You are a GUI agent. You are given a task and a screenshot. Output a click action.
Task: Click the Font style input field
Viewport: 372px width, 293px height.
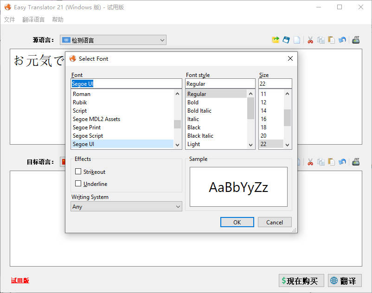[220, 83]
